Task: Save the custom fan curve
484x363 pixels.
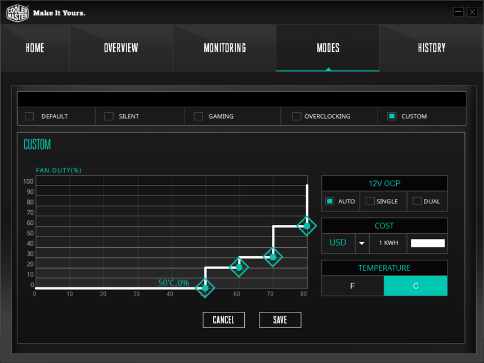Action: [280, 320]
